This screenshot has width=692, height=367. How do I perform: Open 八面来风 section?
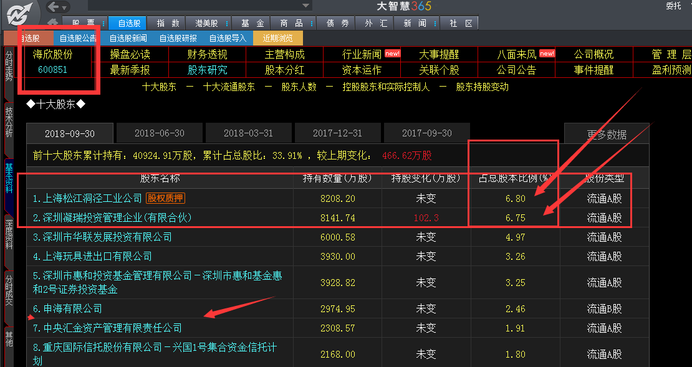517,54
